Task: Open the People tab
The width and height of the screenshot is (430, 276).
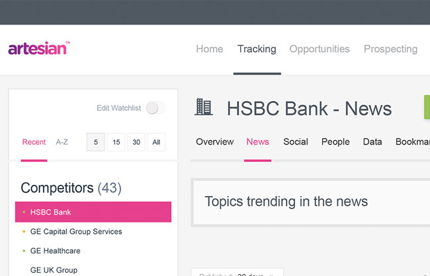Action: click(x=335, y=142)
